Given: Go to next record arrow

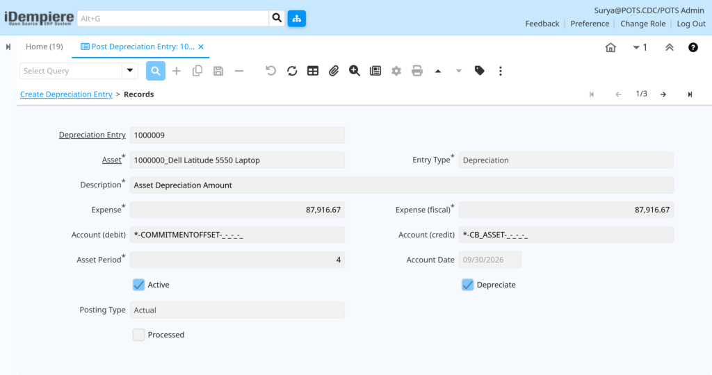Looking at the screenshot, I should coord(663,94).
